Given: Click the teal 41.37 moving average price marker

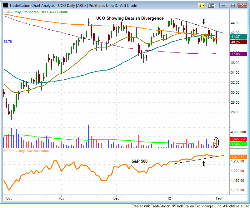Looking at the screenshot, I should pos(238,37).
